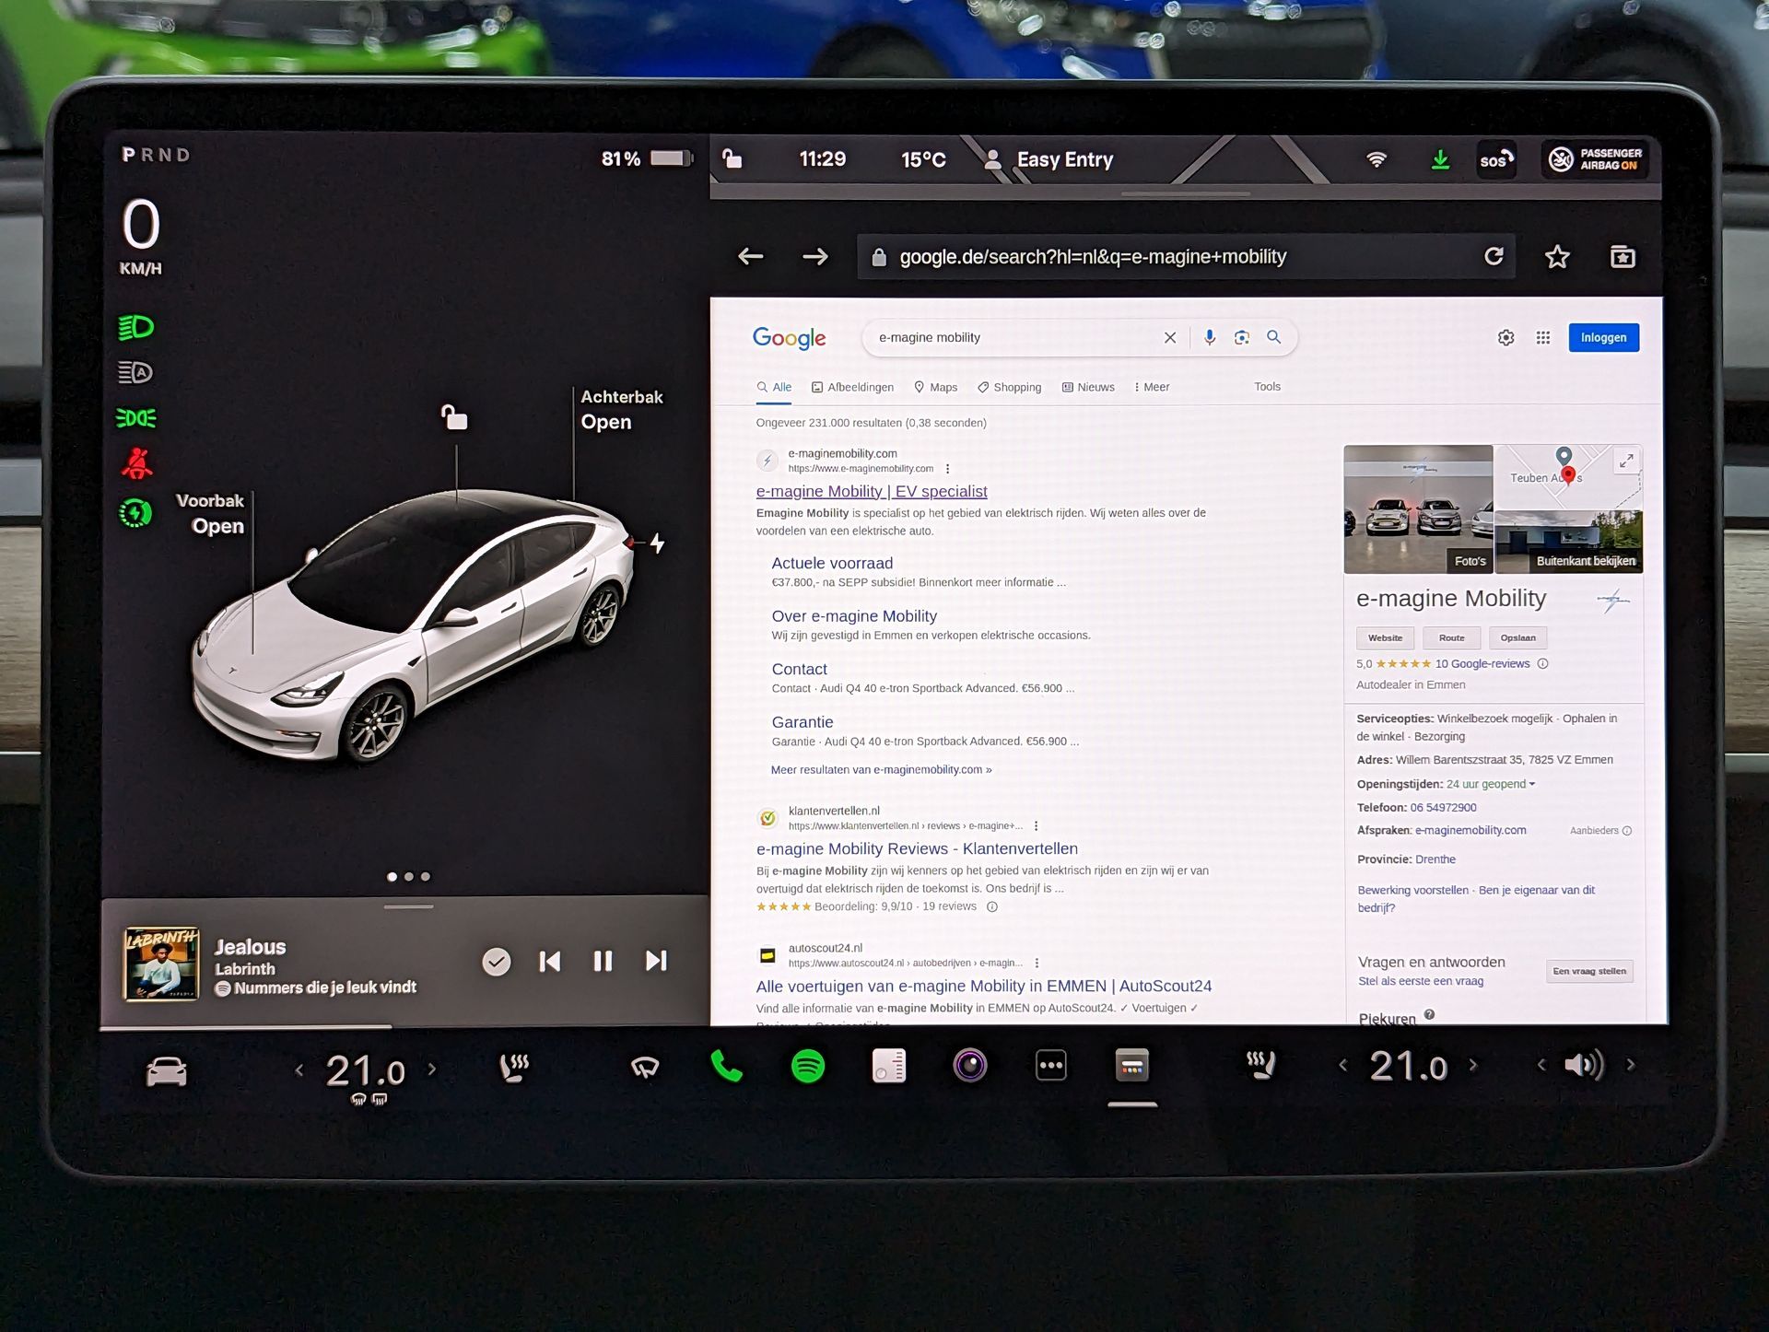Tap the speaker volume icon
1769x1332 pixels.
[x=1584, y=1066]
